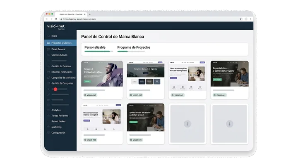The image size is (298, 167).
Task: Add a project via the rightmost empty card plus
Action: click(229, 124)
